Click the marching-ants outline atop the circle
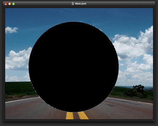Image resolution: width=158 pixels, height=126 pixels. click(74, 22)
